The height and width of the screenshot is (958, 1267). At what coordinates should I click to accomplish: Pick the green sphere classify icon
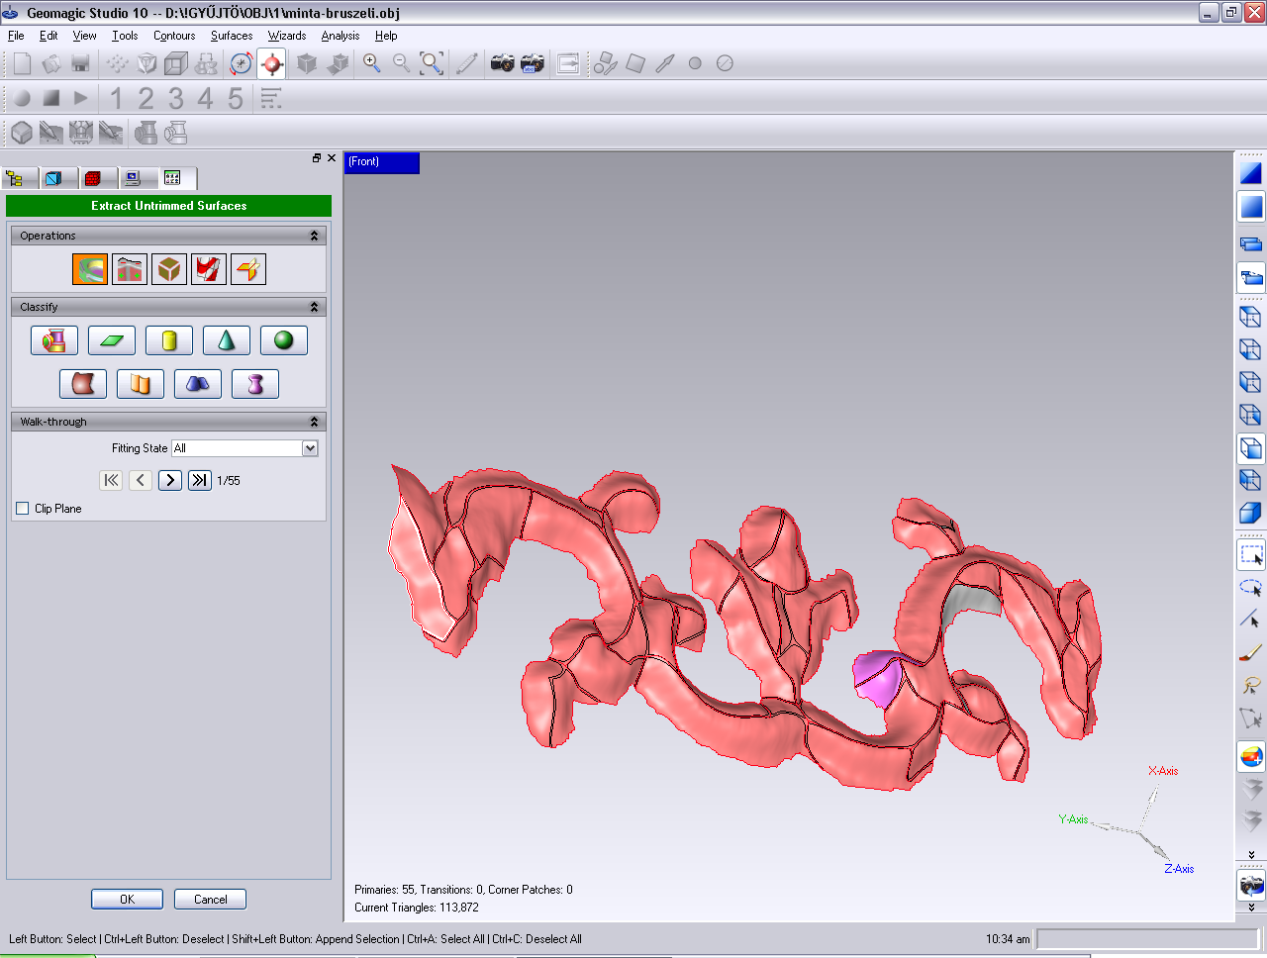284,340
